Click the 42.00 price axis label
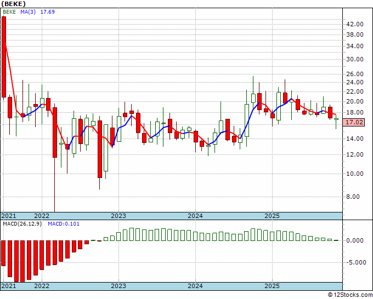 355,24
